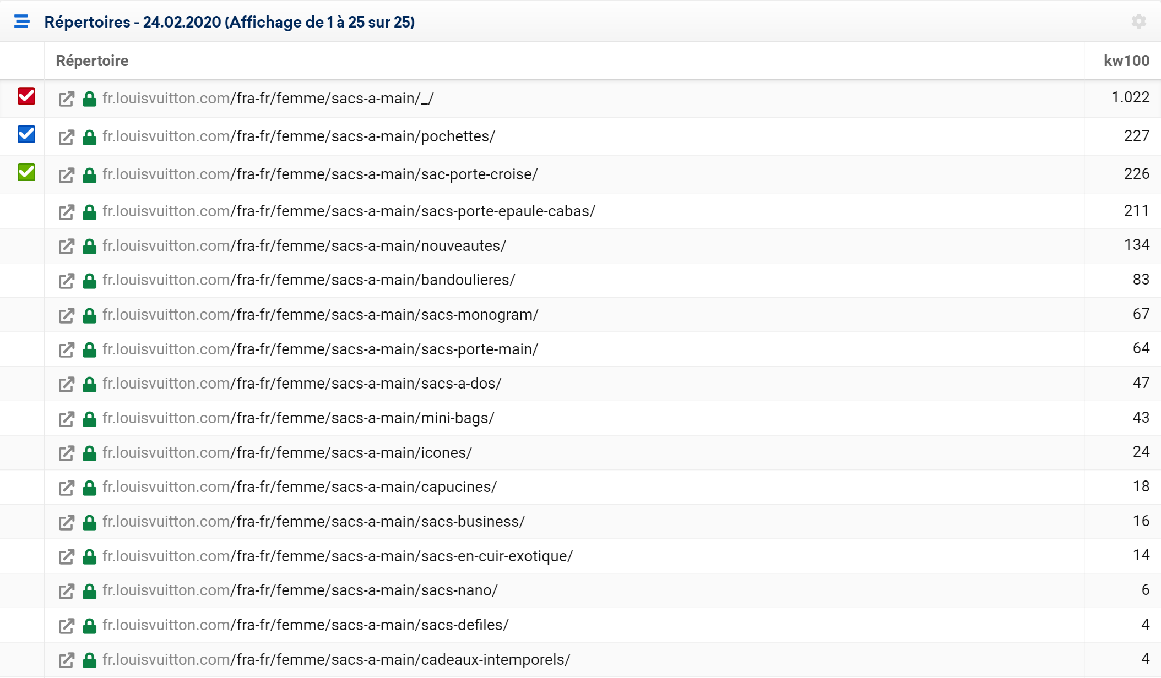Open external link icon for sacs-a-dos row

coord(67,384)
